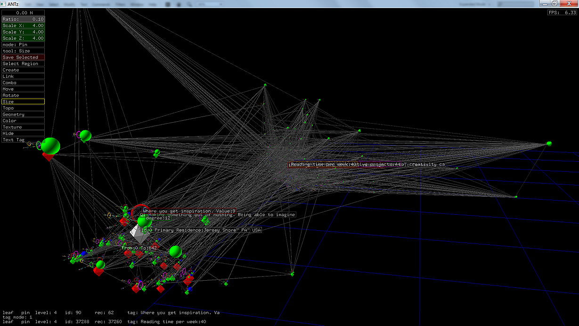579x326 pixels.
Task: Adjust the Scale X value bar
Action: [23, 25]
